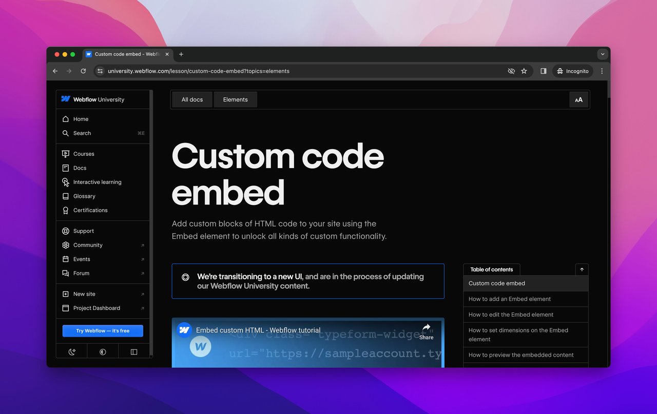Open a new browser tab
657x414 pixels.
[181, 54]
